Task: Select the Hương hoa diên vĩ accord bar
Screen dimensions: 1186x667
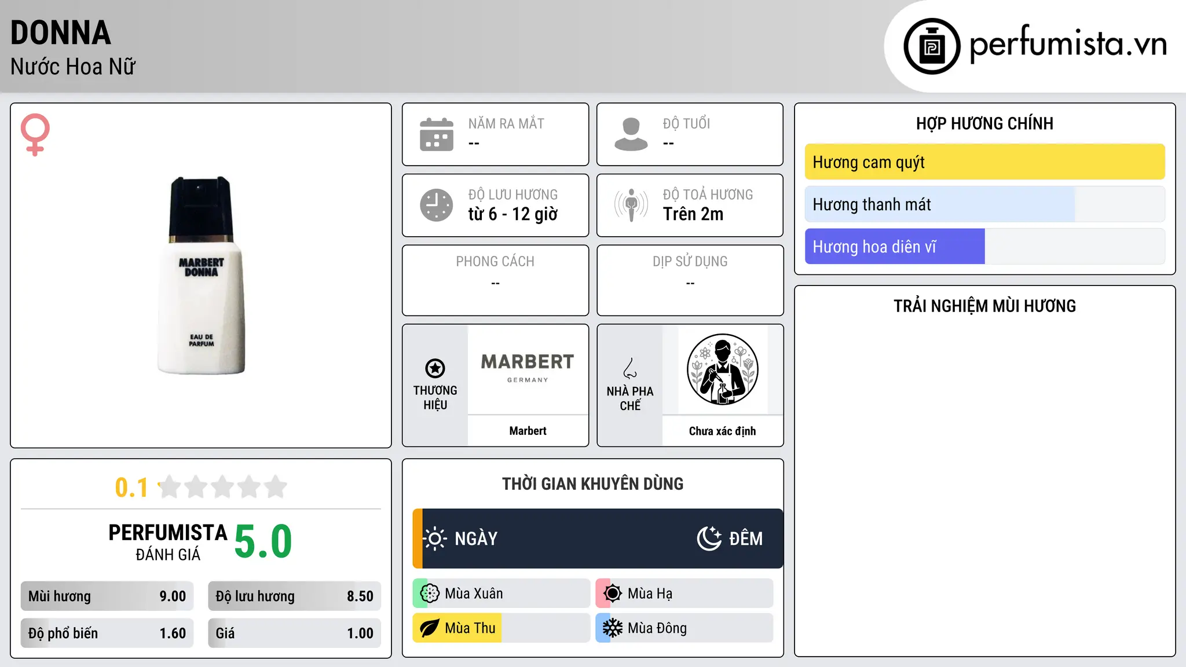Action: click(x=984, y=247)
